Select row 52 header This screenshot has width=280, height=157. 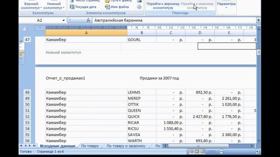(27, 116)
